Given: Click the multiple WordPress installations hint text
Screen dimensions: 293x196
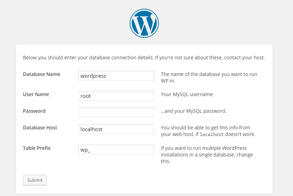Looking at the screenshot, I should 207,155.
